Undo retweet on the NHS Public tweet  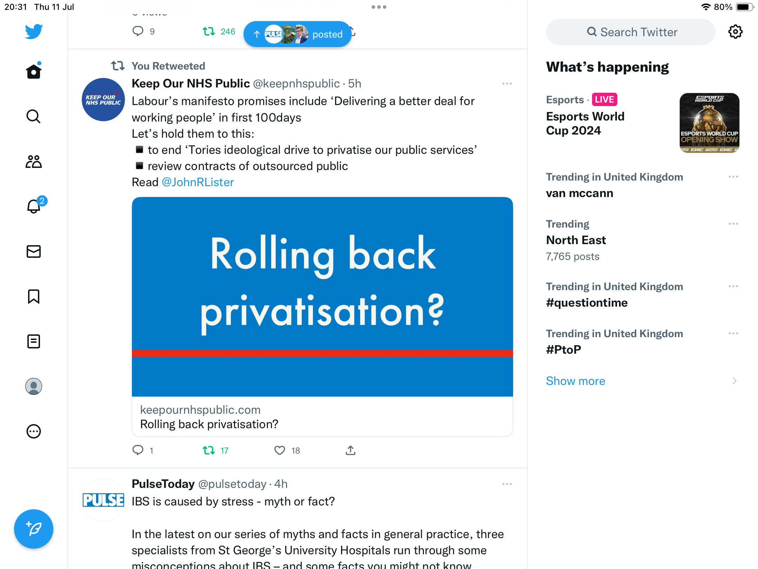(x=209, y=450)
